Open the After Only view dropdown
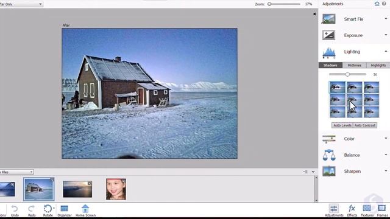Image resolution: width=390 pixels, height=219 pixels. click(x=21, y=4)
